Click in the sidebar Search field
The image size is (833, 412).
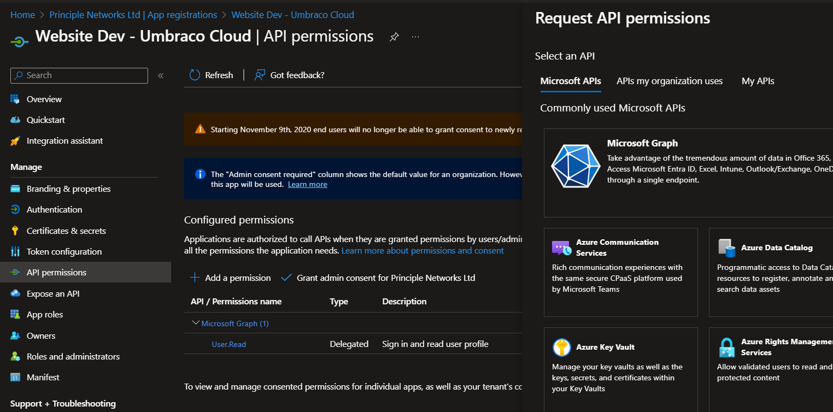click(79, 75)
